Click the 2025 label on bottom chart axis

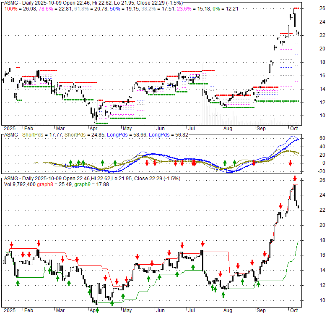coord(10,310)
